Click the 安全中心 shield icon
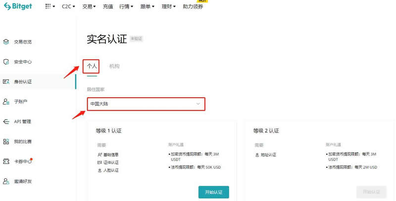This screenshot has width=396, height=201. 6,62
